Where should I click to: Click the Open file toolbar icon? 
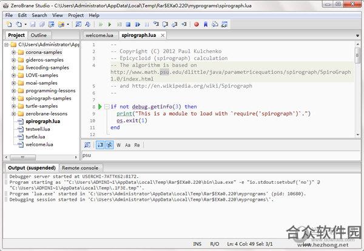click(19, 24)
